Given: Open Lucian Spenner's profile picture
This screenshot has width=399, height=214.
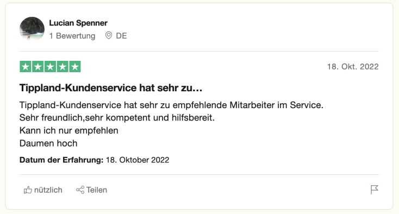Looking at the screenshot, I should point(32,29).
